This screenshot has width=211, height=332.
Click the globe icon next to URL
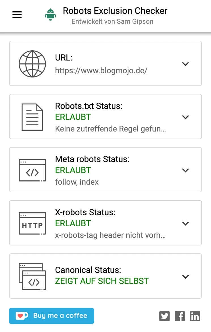(32, 64)
